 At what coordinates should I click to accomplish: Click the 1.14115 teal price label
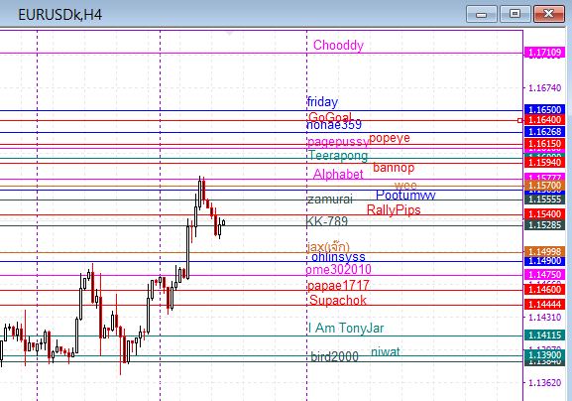coord(544,334)
